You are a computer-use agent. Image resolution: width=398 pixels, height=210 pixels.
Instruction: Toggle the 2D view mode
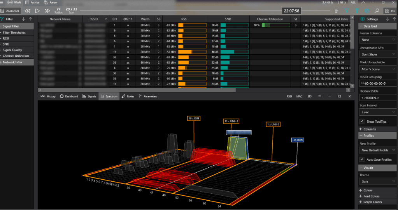pos(310,96)
